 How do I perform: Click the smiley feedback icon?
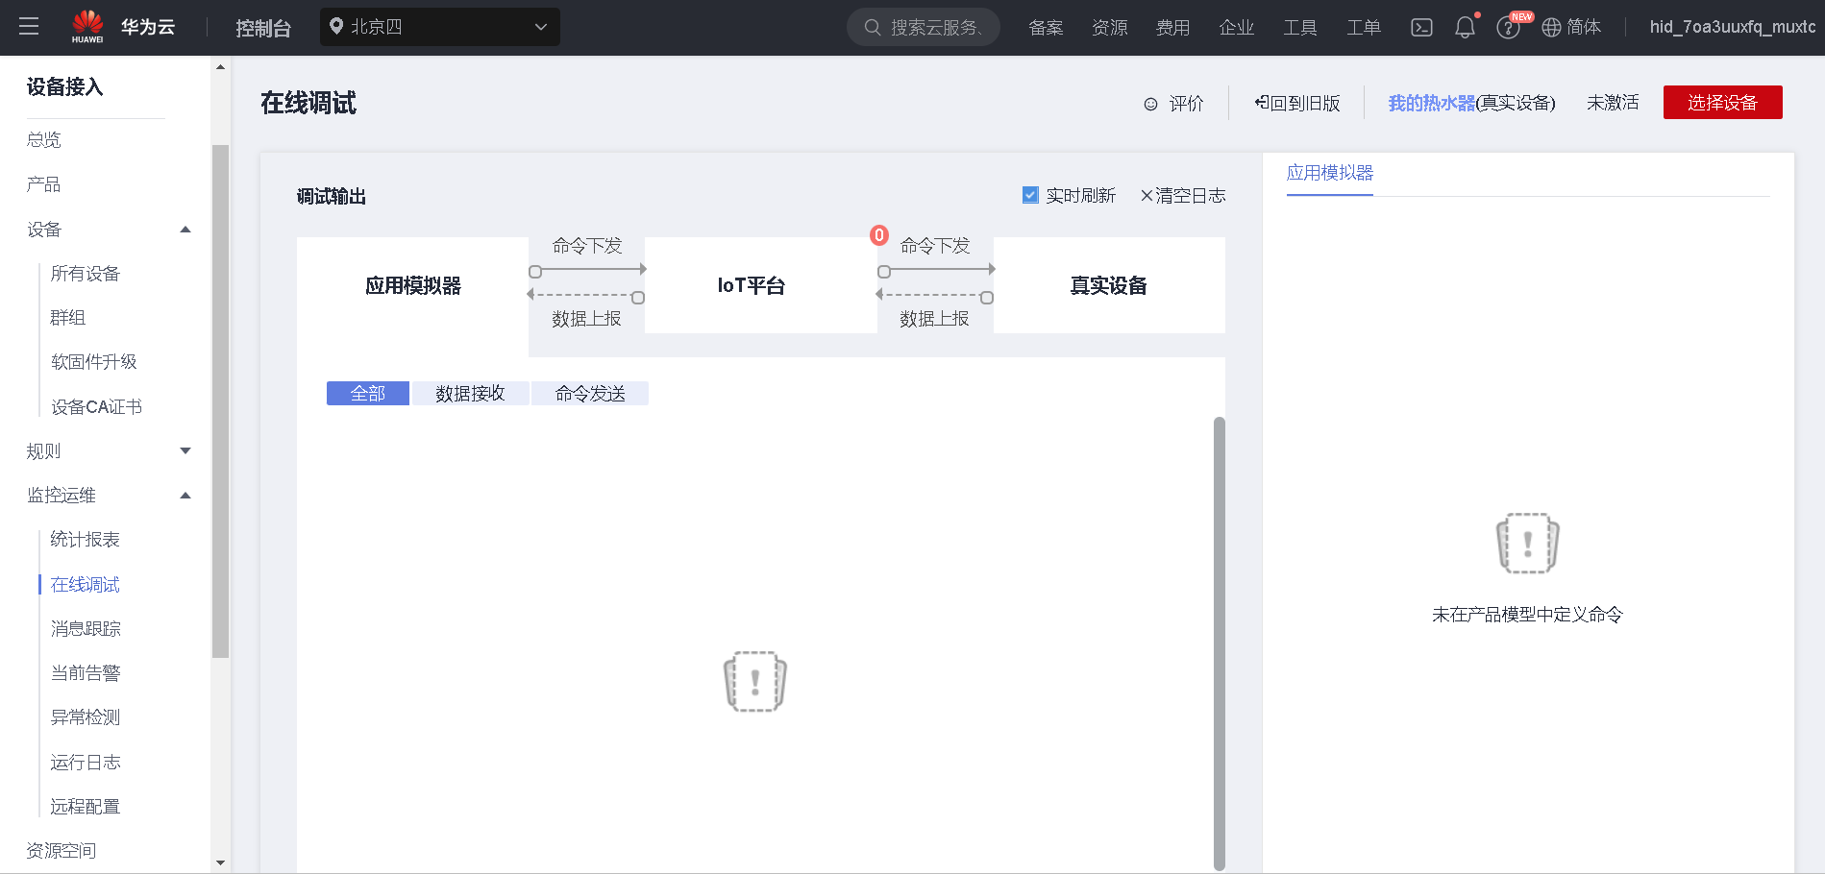(1150, 104)
